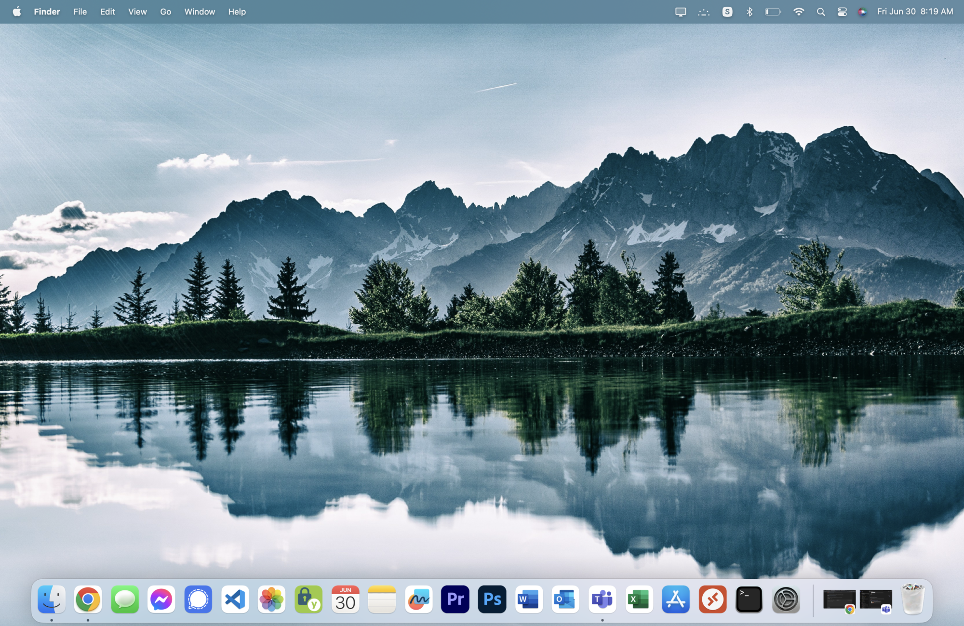Open the Go menu
This screenshot has height=626, width=964.
point(165,12)
